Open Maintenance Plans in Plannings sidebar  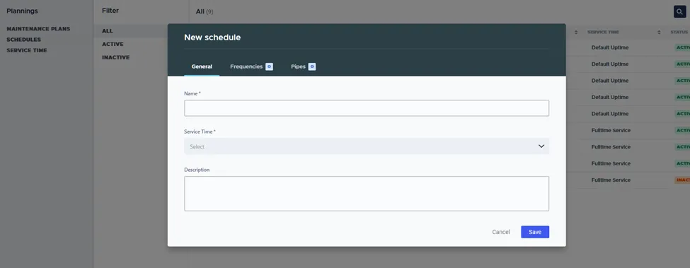38,29
